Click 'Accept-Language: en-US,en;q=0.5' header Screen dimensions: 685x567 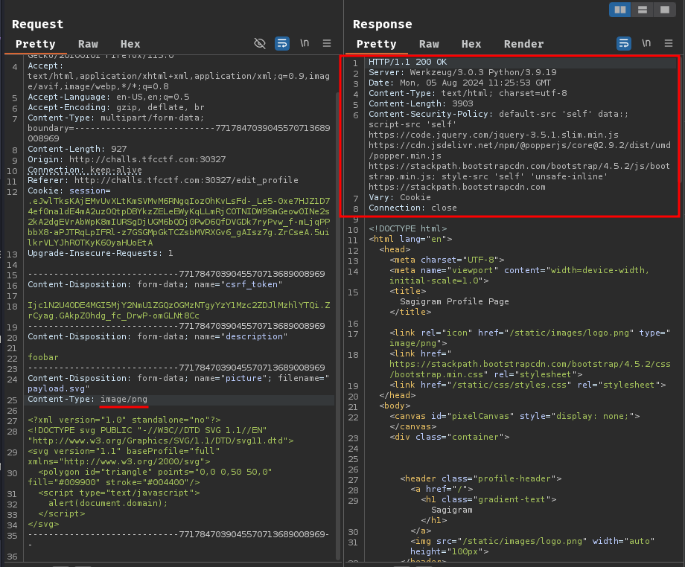click(x=109, y=97)
